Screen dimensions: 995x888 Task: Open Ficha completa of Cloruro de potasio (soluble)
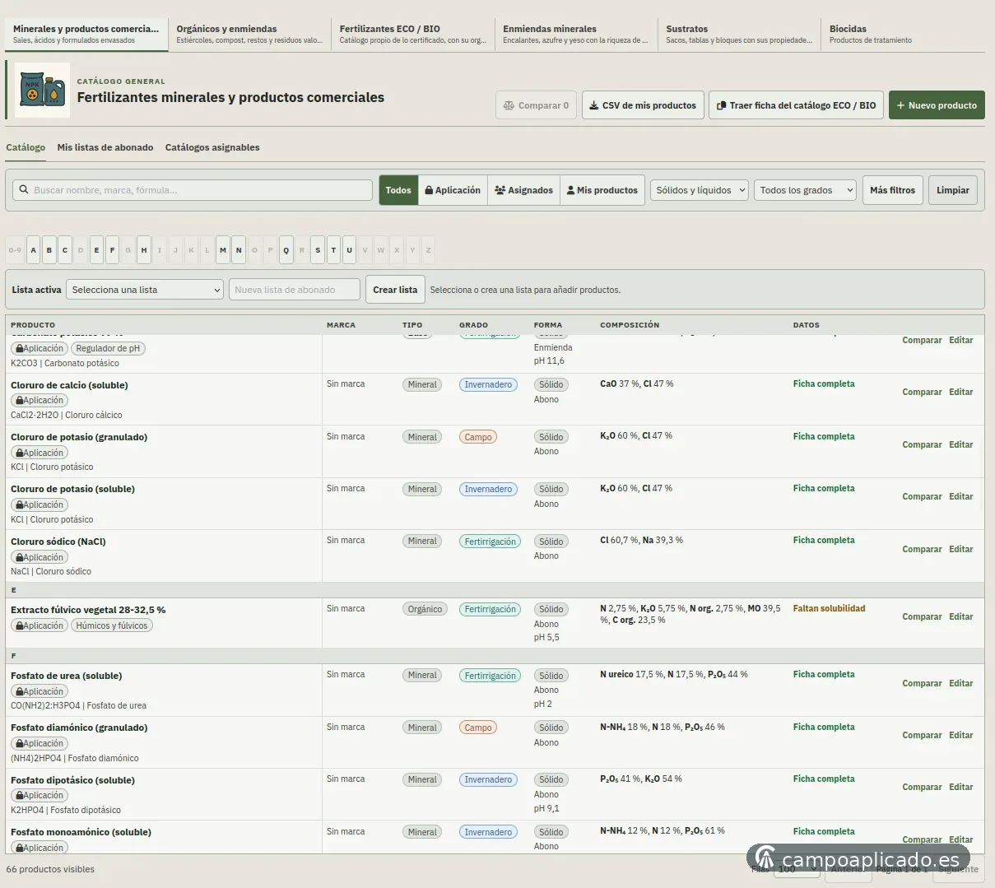pos(824,488)
